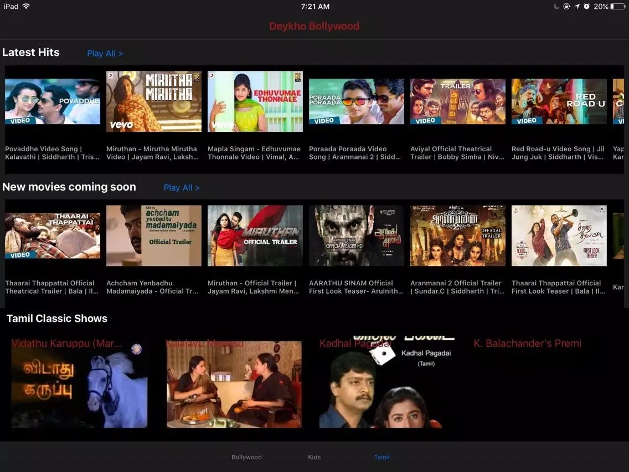This screenshot has height=472, width=629.
Task: Open Aarathu Sinam teaser thumbnail
Action: pos(356,235)
